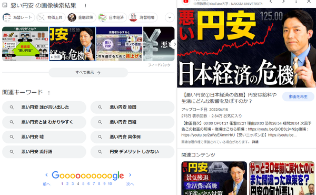Screen dimensions: 316x195
Task: Click image icon beside 画像検索結果 heading
Action: click(x=5, y=5)
